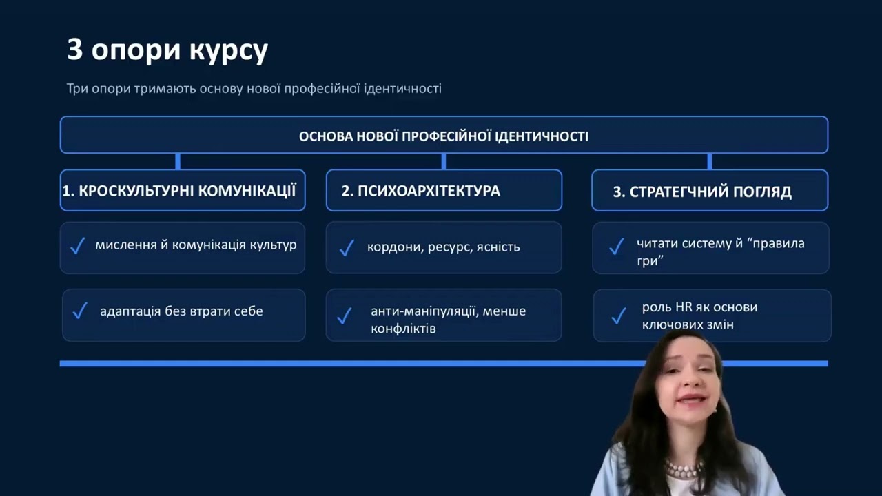This screenshot has height=496, width=882.
Task: Select the '1. КРОСКУЛЬТУРНІ КОМУНІКАЦІЇ' box
Action: [x=183, y=190]
